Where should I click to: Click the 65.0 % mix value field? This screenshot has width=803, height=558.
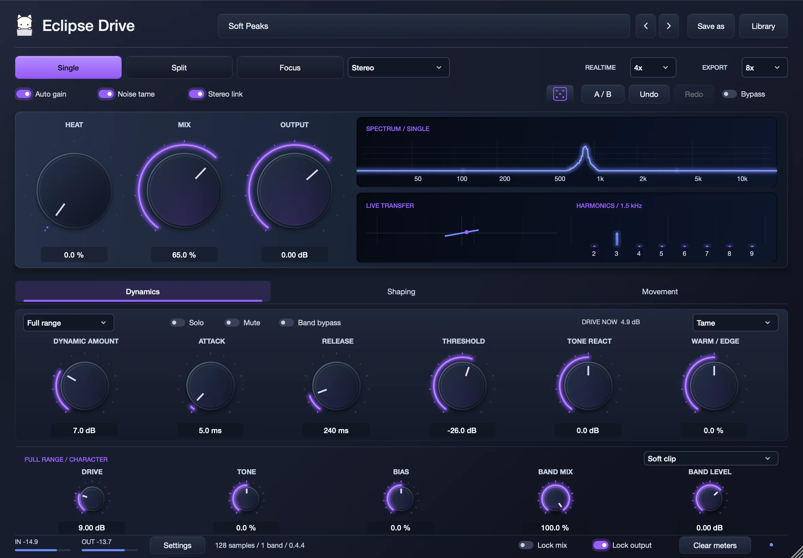pyautogui.click(x=184, y=255)
